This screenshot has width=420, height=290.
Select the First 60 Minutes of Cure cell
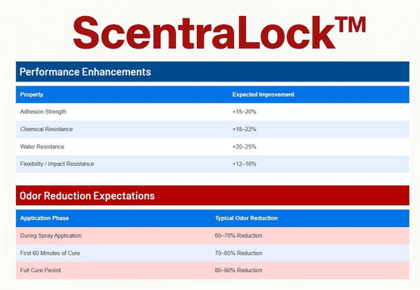(50, 253)
